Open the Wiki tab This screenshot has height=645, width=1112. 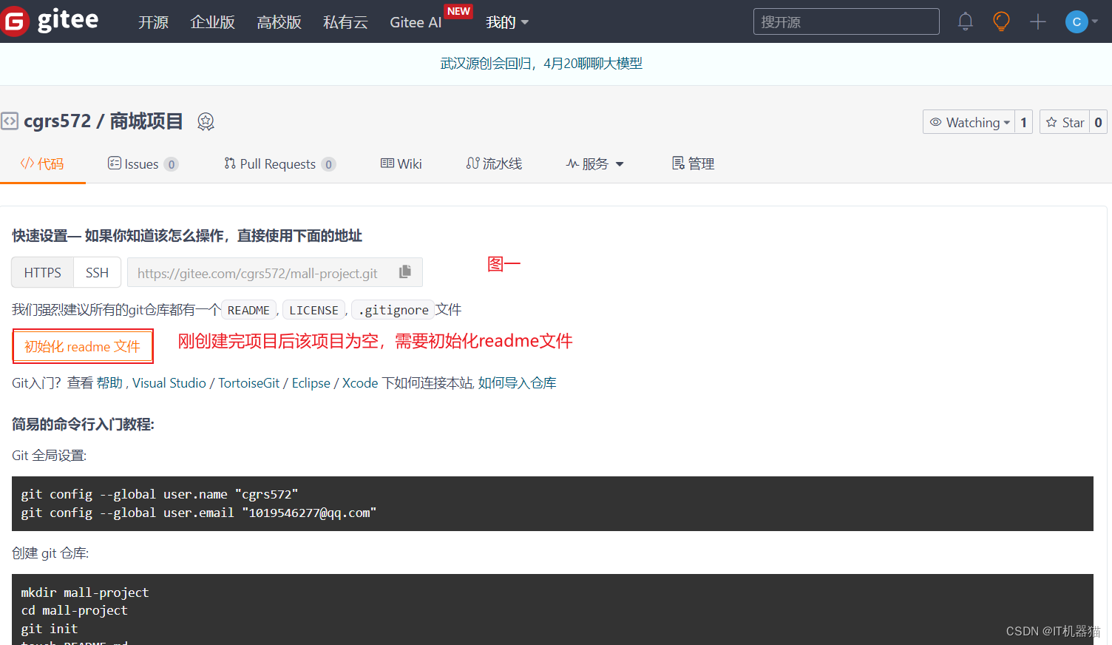pos(401,163)
